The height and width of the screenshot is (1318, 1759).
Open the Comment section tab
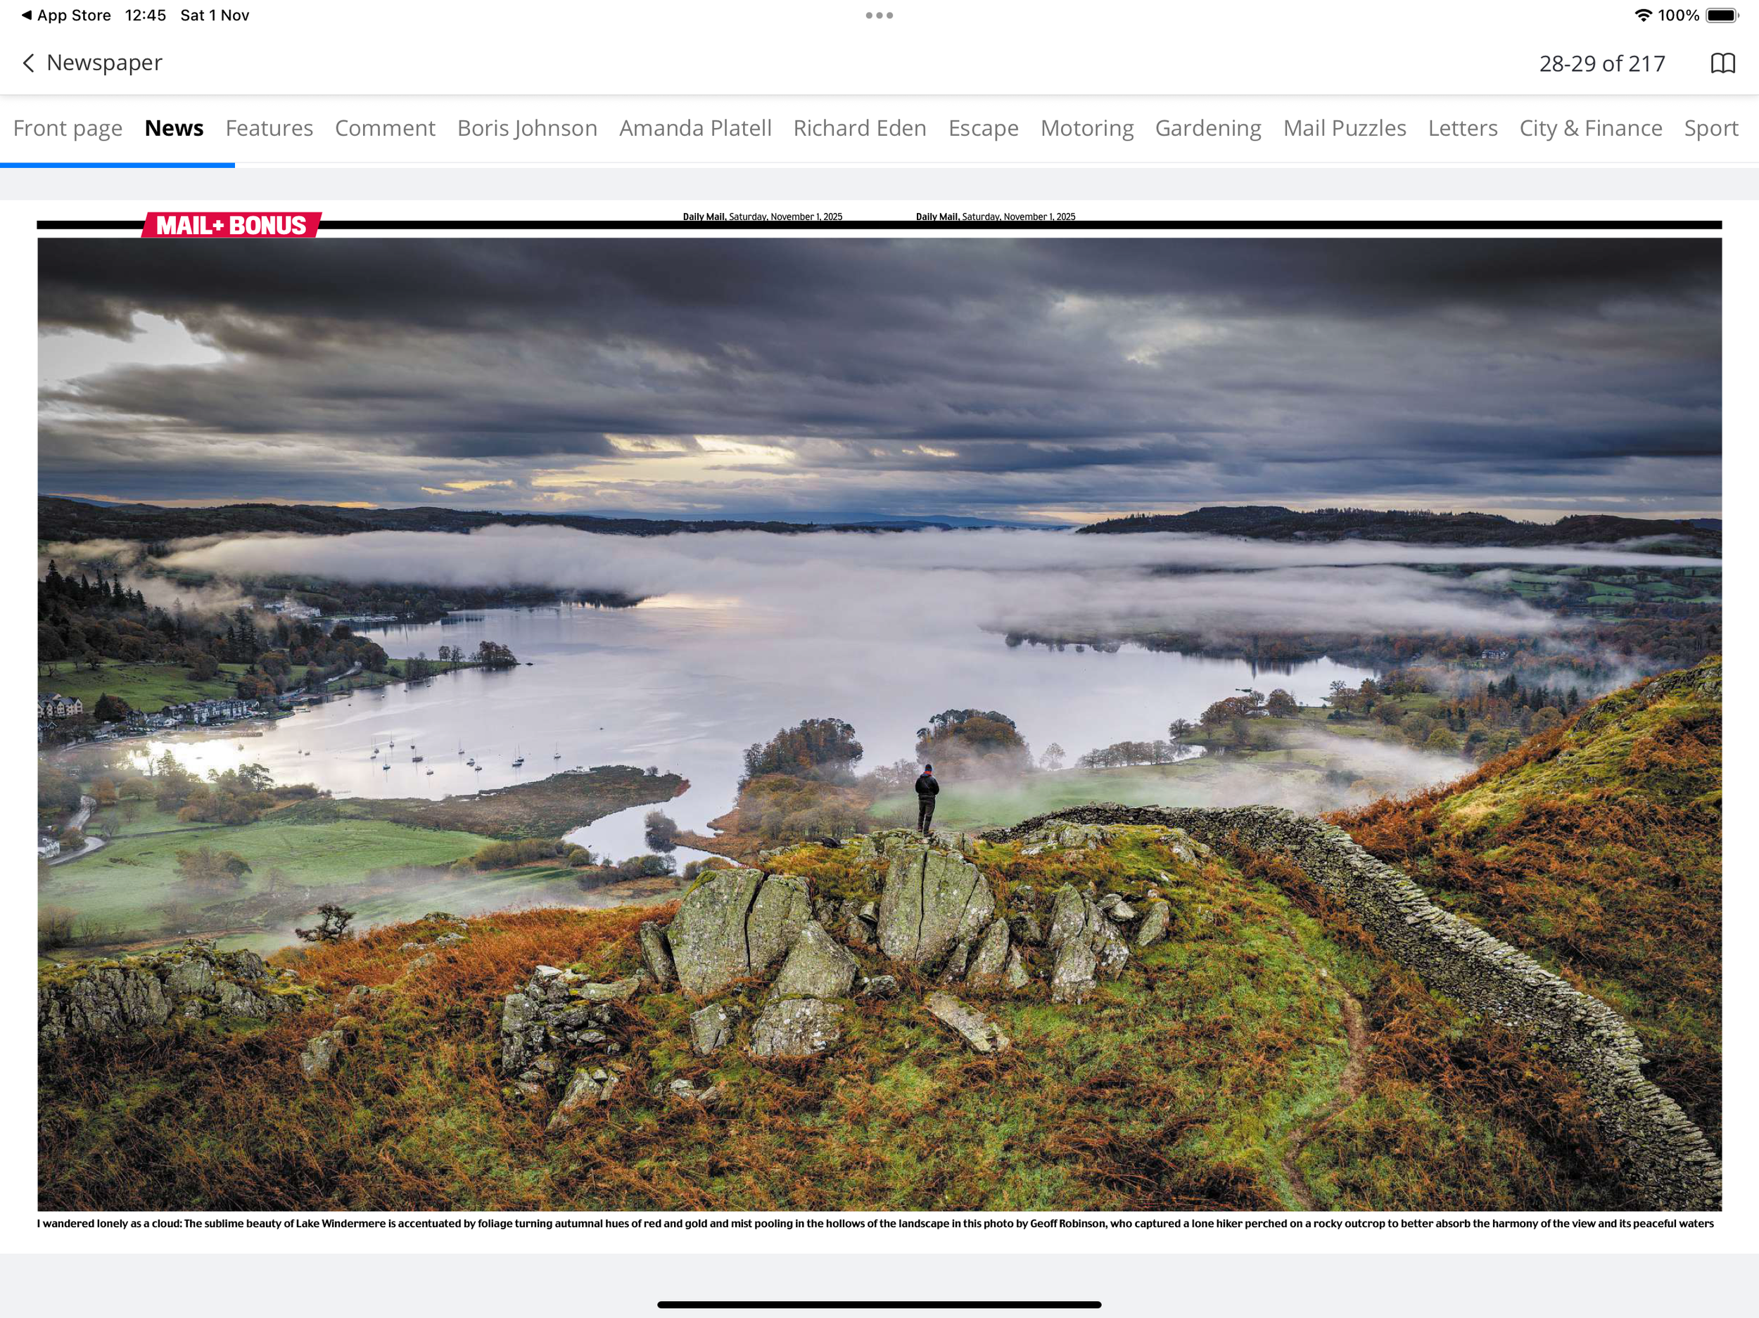click(385, 128)
